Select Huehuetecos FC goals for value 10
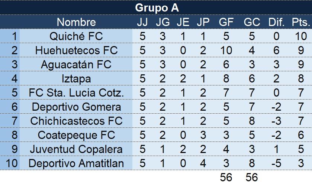 coord(226,50)
